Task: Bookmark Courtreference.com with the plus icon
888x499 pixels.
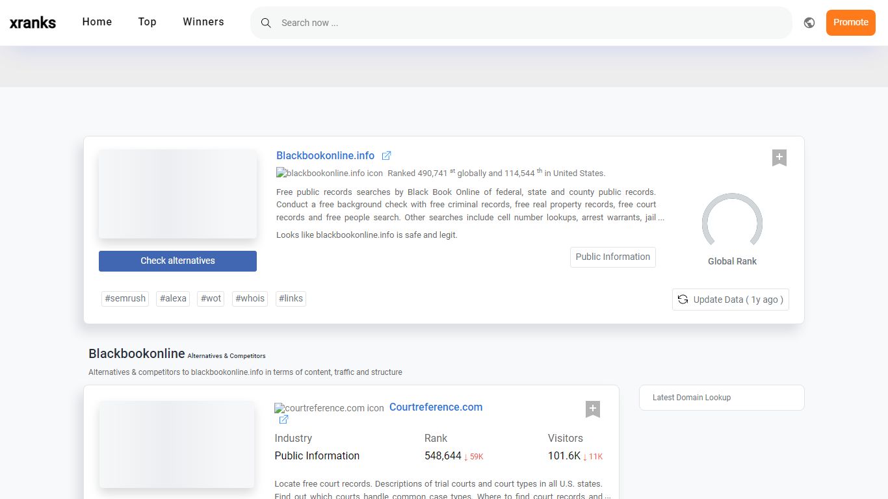Action: [x=592, y=409]
